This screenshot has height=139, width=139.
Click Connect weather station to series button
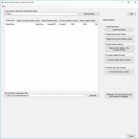(x=119, y=60)
